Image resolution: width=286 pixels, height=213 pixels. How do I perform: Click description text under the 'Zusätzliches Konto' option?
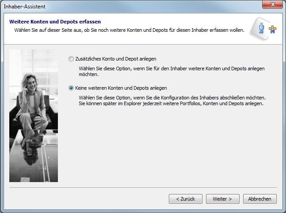click(172, 72)
